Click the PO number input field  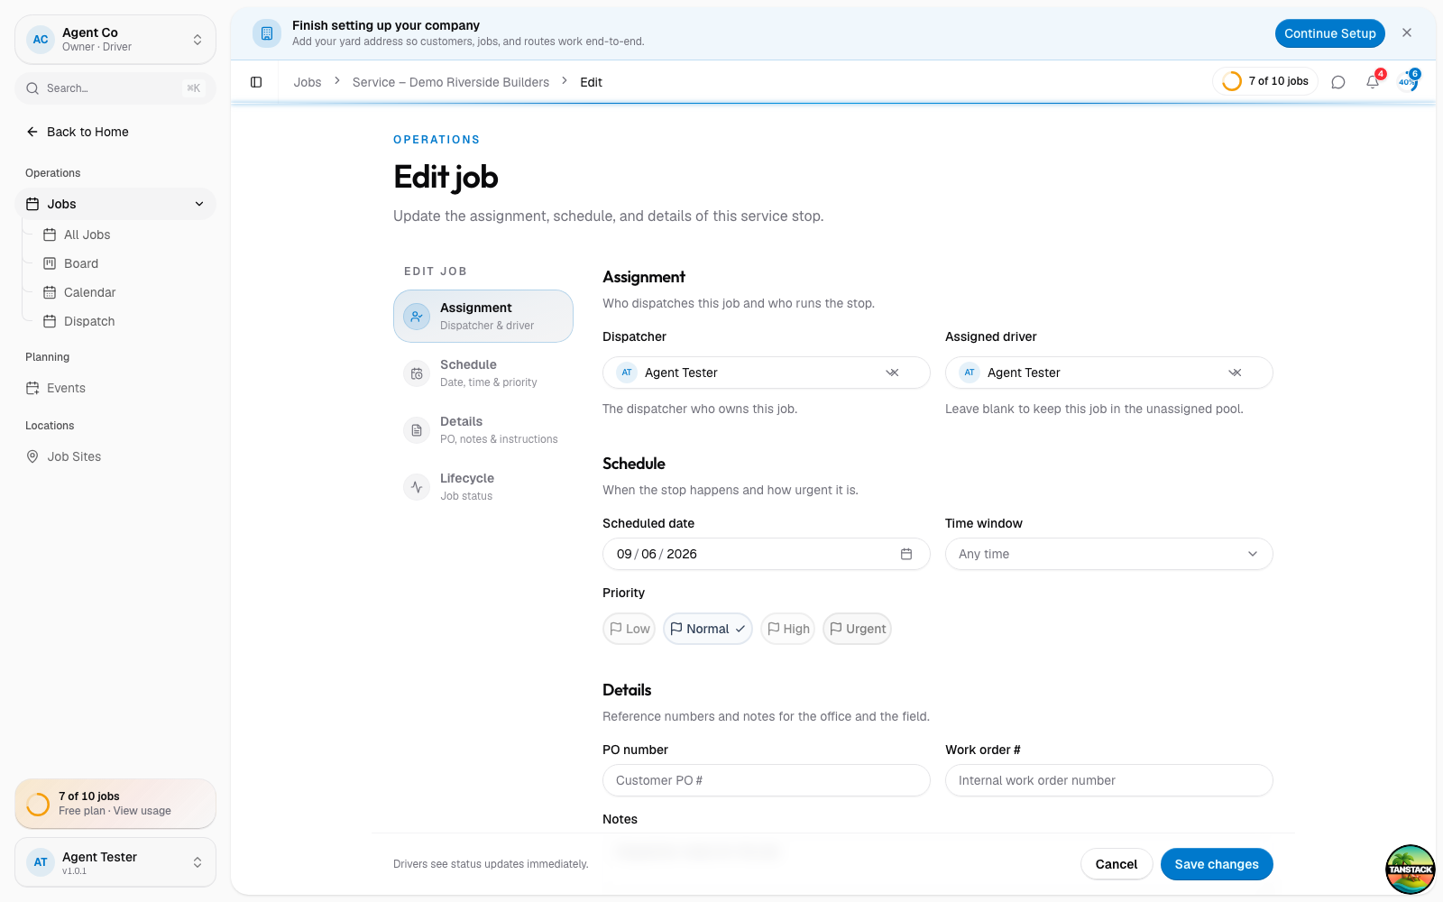(767, 780)
